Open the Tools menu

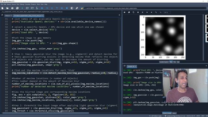(x=38, y=4)
